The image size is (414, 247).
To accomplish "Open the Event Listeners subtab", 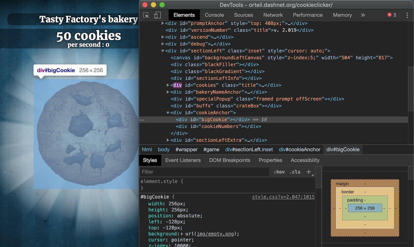I will click(x=183, y=160).
